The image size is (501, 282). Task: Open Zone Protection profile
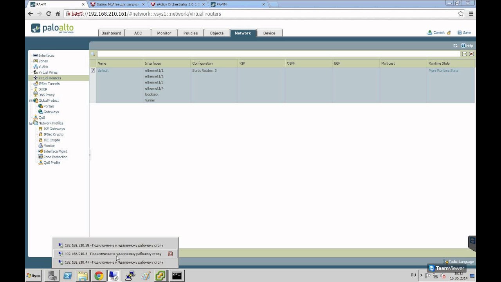point(55,157)
